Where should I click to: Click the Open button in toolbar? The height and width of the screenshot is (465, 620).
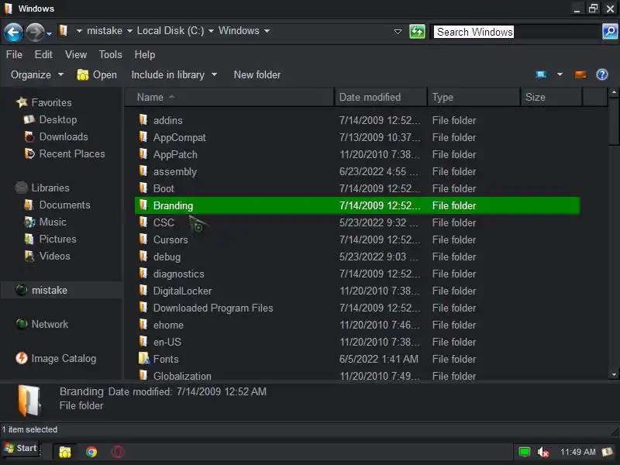click(97, 74)
